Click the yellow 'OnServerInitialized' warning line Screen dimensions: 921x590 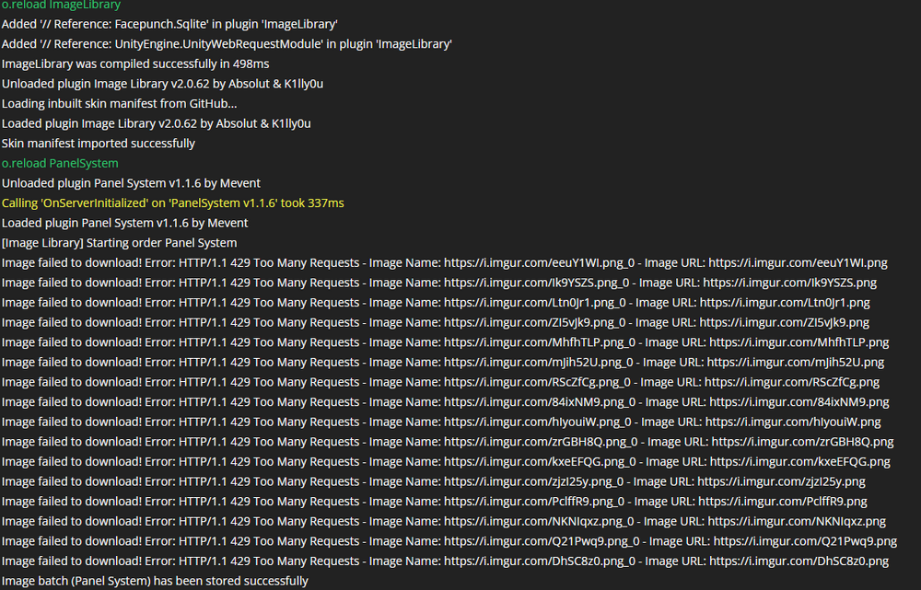pos(173,202)
